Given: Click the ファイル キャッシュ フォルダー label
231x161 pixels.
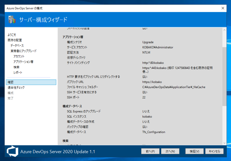Looking at the screenshot, I should (82, 87).
